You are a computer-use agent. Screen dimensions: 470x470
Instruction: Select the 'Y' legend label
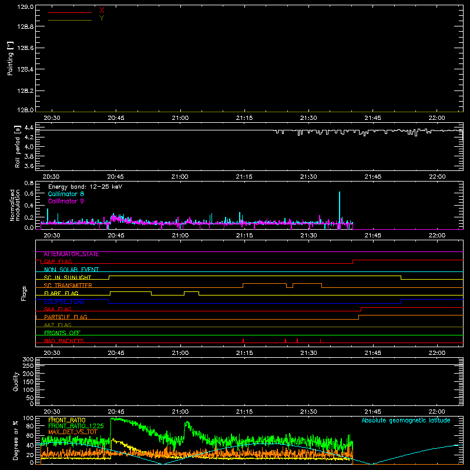tap(102, 18)
